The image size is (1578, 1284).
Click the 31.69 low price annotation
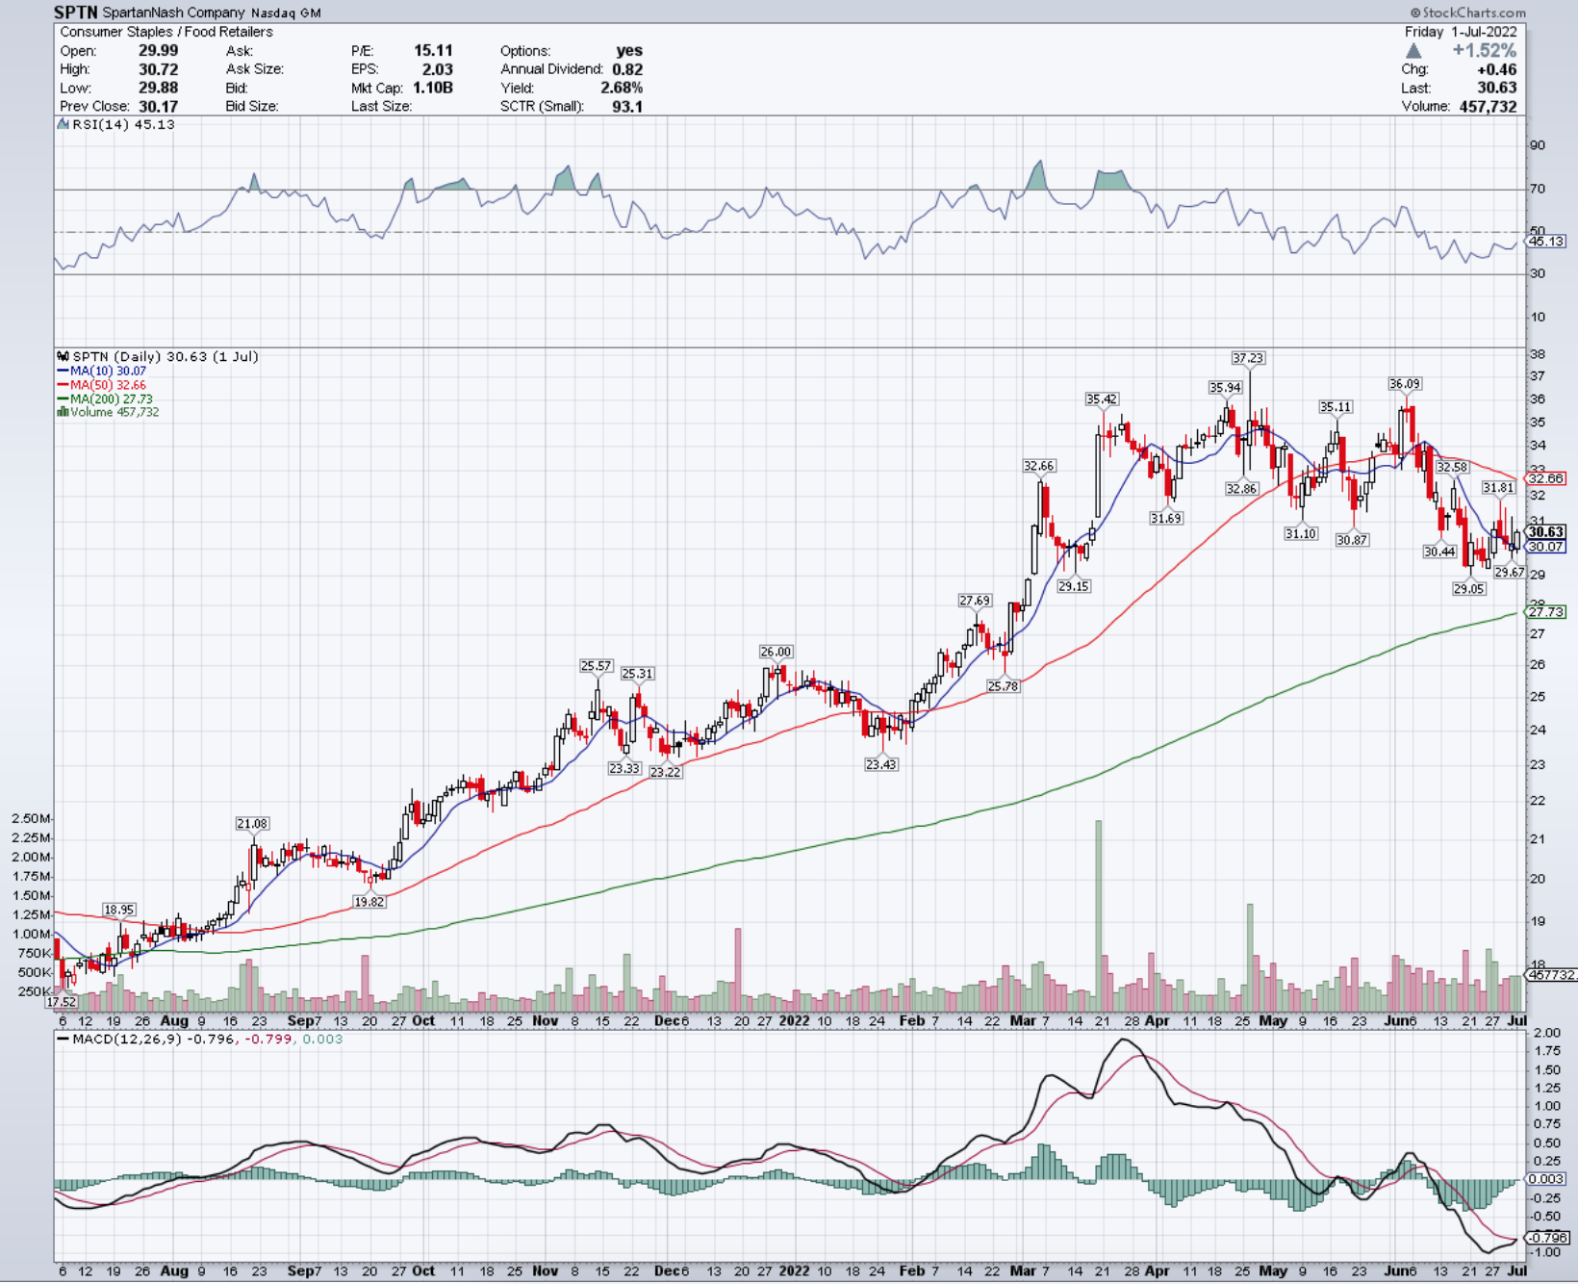tap(1166, 518)
